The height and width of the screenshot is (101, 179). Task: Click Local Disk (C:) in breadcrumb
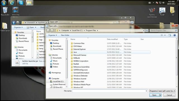77,31
